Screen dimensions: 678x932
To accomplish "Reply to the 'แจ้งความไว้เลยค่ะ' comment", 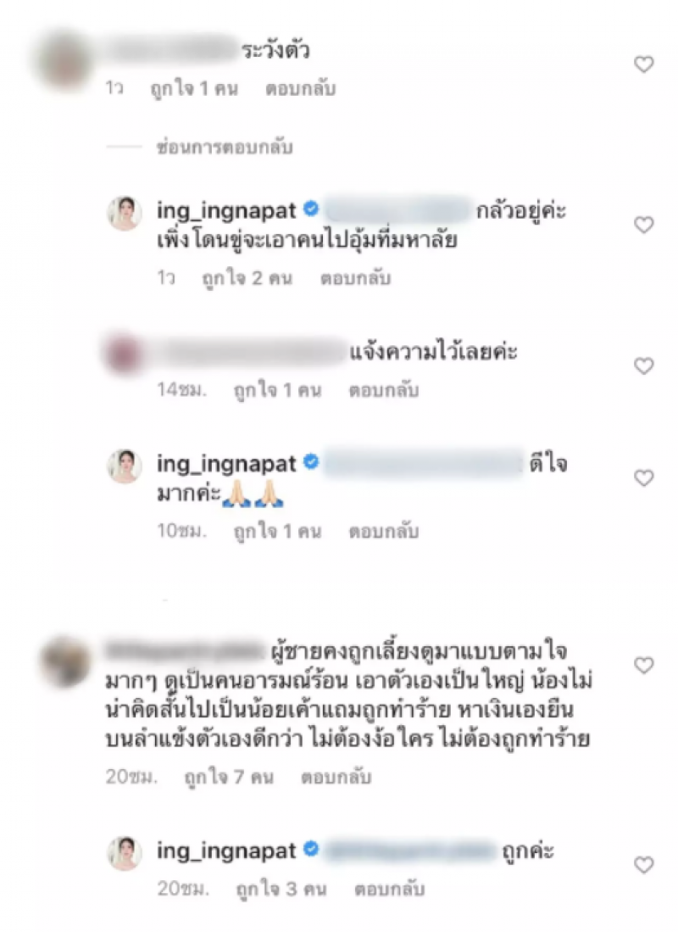I will point(383,390).
